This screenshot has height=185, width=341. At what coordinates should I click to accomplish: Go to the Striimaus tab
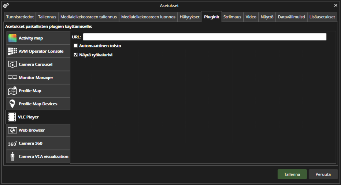tap(232, 17)
